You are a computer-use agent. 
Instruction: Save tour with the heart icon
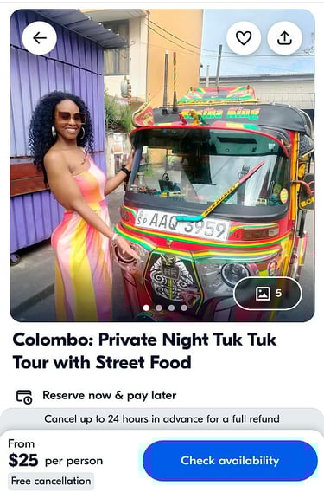tap(244, 38)
